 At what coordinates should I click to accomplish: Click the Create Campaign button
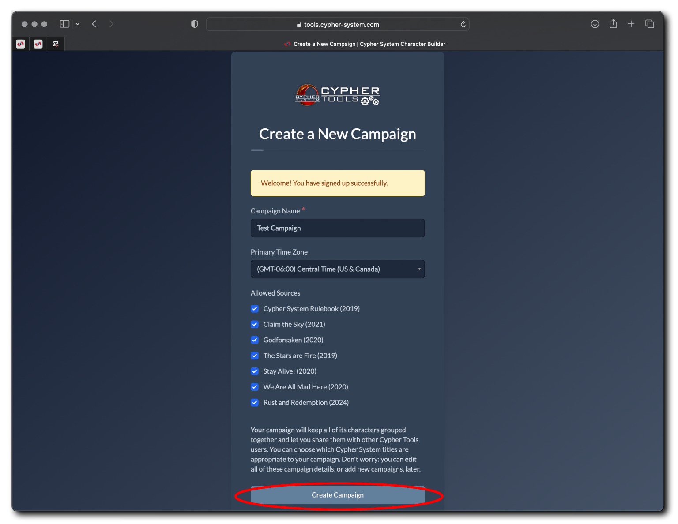click(337, 495)
